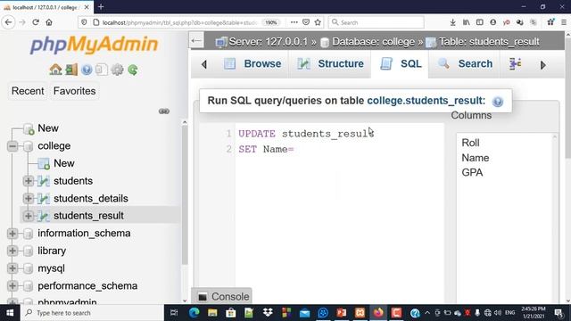Reload navigation panel with green refresh icon

pos(133,70)
